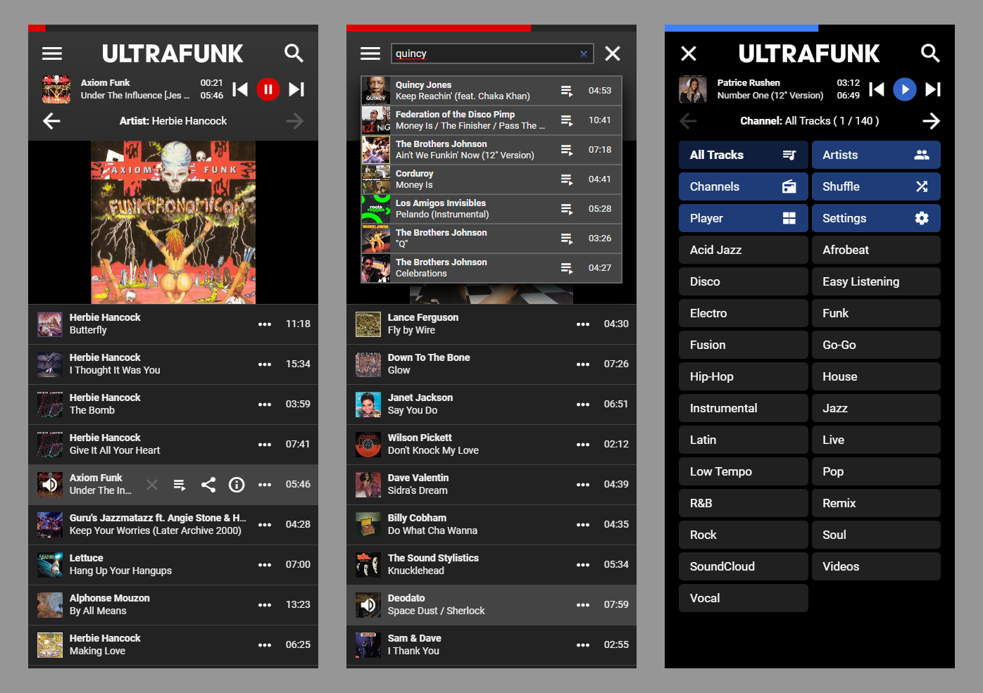Open more options for By All Means
The image size is (983, 693).
click(x=265, y=605)
